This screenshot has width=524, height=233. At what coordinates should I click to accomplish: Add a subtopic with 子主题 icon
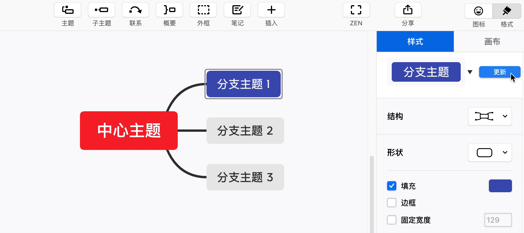tap(102, 10)
